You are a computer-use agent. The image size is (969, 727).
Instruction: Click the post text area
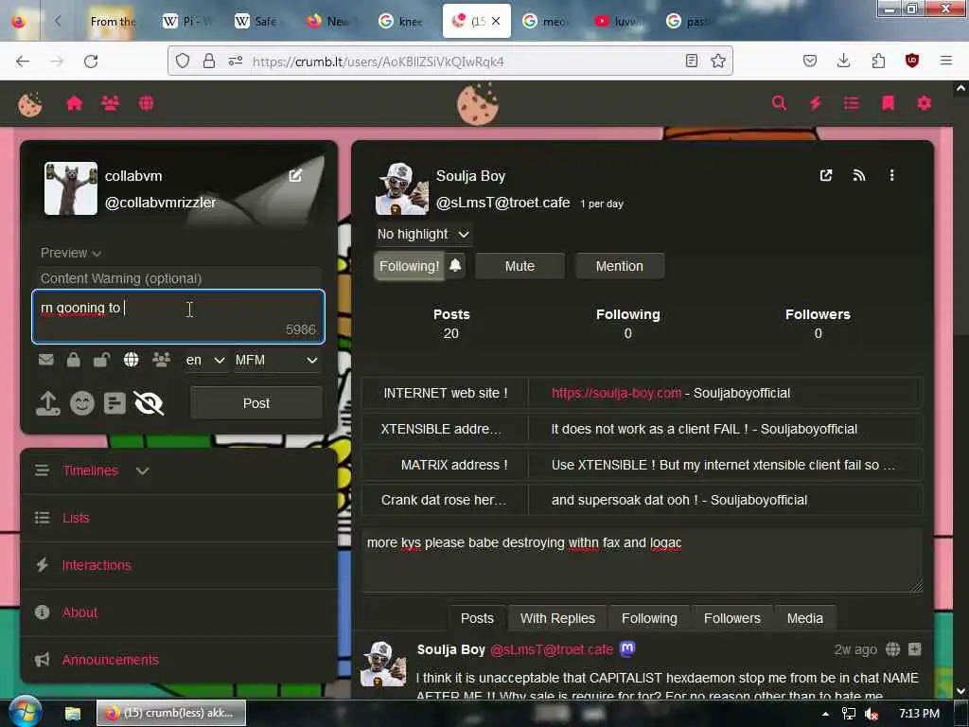(x=178, y=316)
